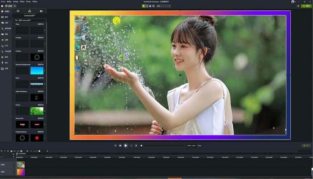View all Footage assets
Image resolution: width=313 pixels, height=179 pixels.
coord(40,38)
